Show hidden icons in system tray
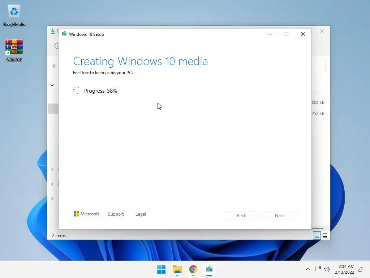370x278 pixels. pos(308,269)
